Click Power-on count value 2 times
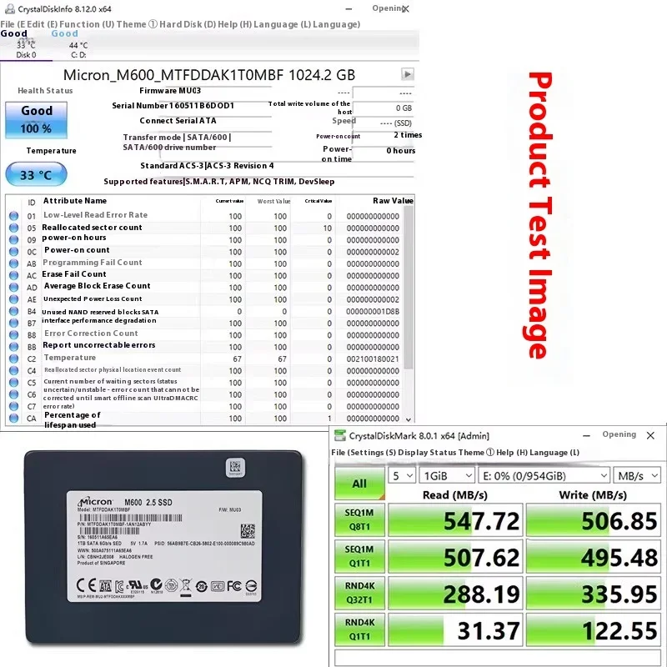667x667 pixels. (x=408, y=135)
